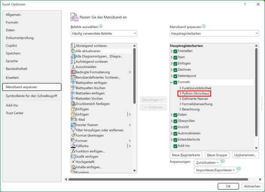
Task: Disable the Seitenlayout checkbox
Action: pos(175,76)
